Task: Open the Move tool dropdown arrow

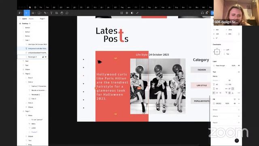Action: point(29,13)
